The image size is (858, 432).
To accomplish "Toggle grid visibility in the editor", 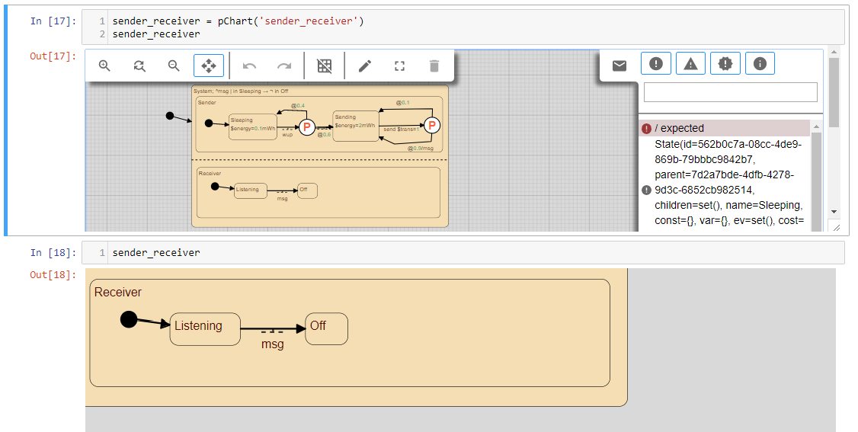I will point(325,66).
